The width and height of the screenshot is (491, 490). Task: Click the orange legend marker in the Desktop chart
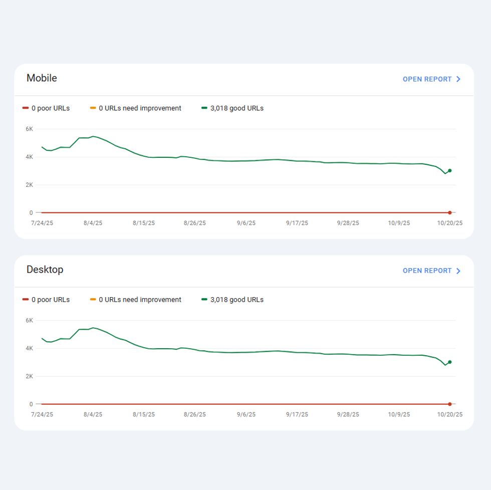click(x=93, y=299)
